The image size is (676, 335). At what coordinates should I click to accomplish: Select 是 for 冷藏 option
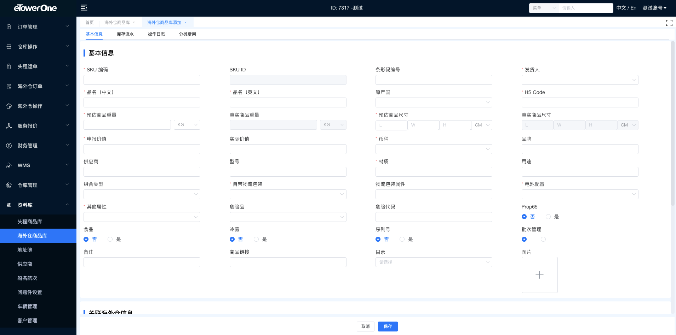click(256, 239)
